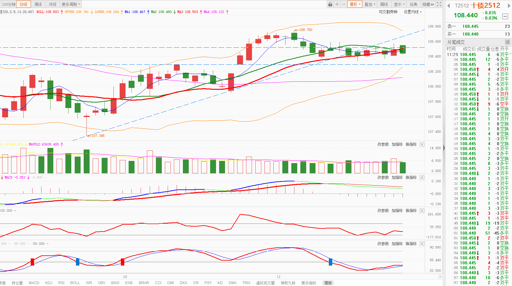512x286 pixels.
Task: Select the 日线 daily tab
Action: pyautogui.click(x=24, y=4)
